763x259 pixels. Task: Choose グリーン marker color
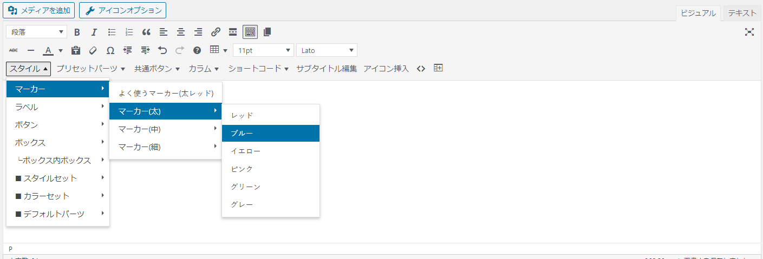(271, 187)
